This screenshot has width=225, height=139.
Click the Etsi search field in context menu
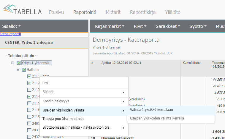pyautogui.click(x=83, y=83)
